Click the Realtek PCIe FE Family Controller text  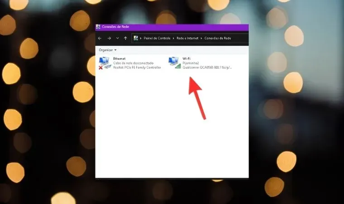(x=137, y=68)
